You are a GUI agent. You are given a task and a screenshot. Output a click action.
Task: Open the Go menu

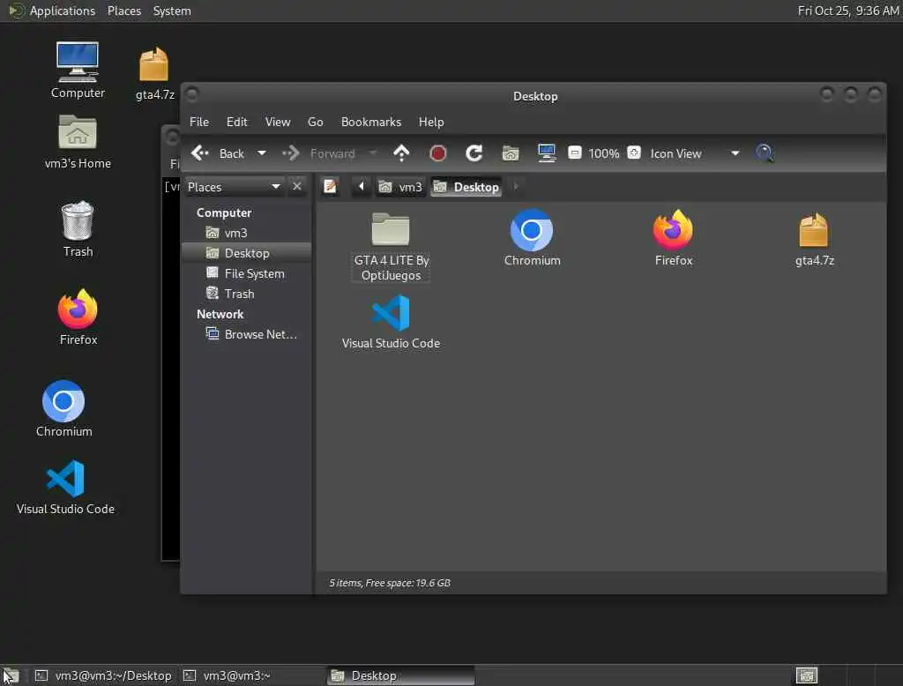(315, 122)
